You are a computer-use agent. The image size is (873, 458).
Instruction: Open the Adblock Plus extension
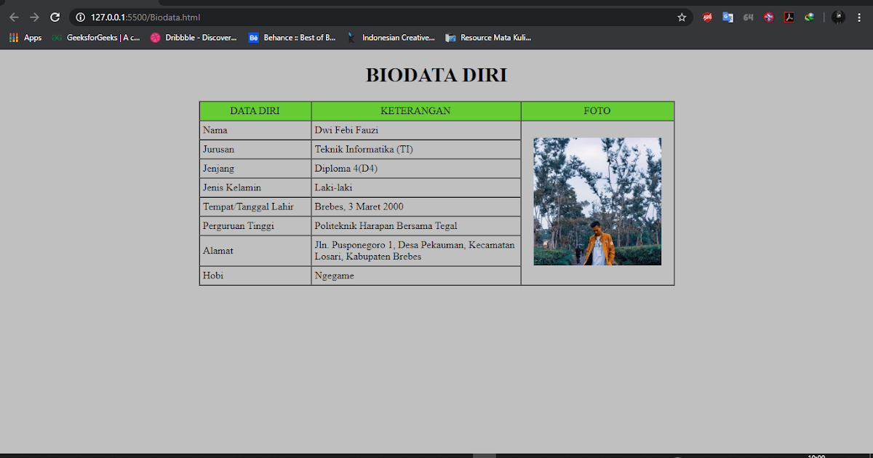pos(706,17)
